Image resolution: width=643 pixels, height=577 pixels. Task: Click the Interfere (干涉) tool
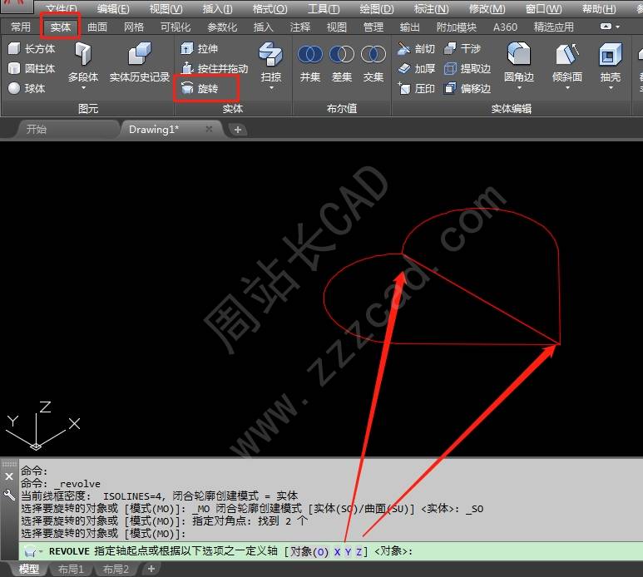[x=462, y=49]
